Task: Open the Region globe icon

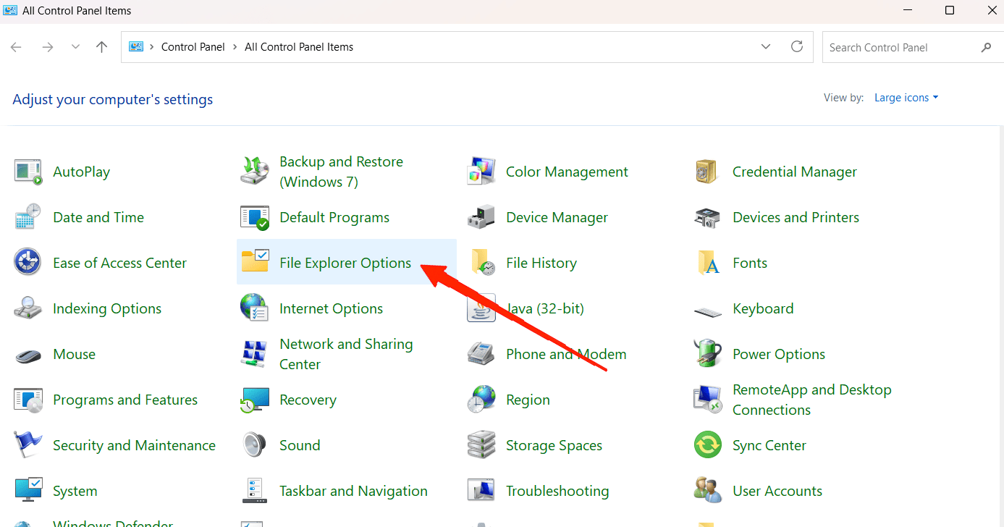Action: pos(481,400)
